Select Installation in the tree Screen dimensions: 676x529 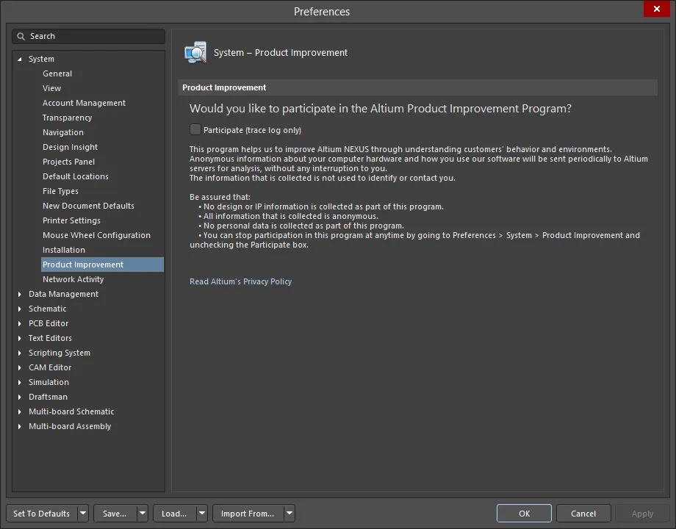[x=64, y=250]
